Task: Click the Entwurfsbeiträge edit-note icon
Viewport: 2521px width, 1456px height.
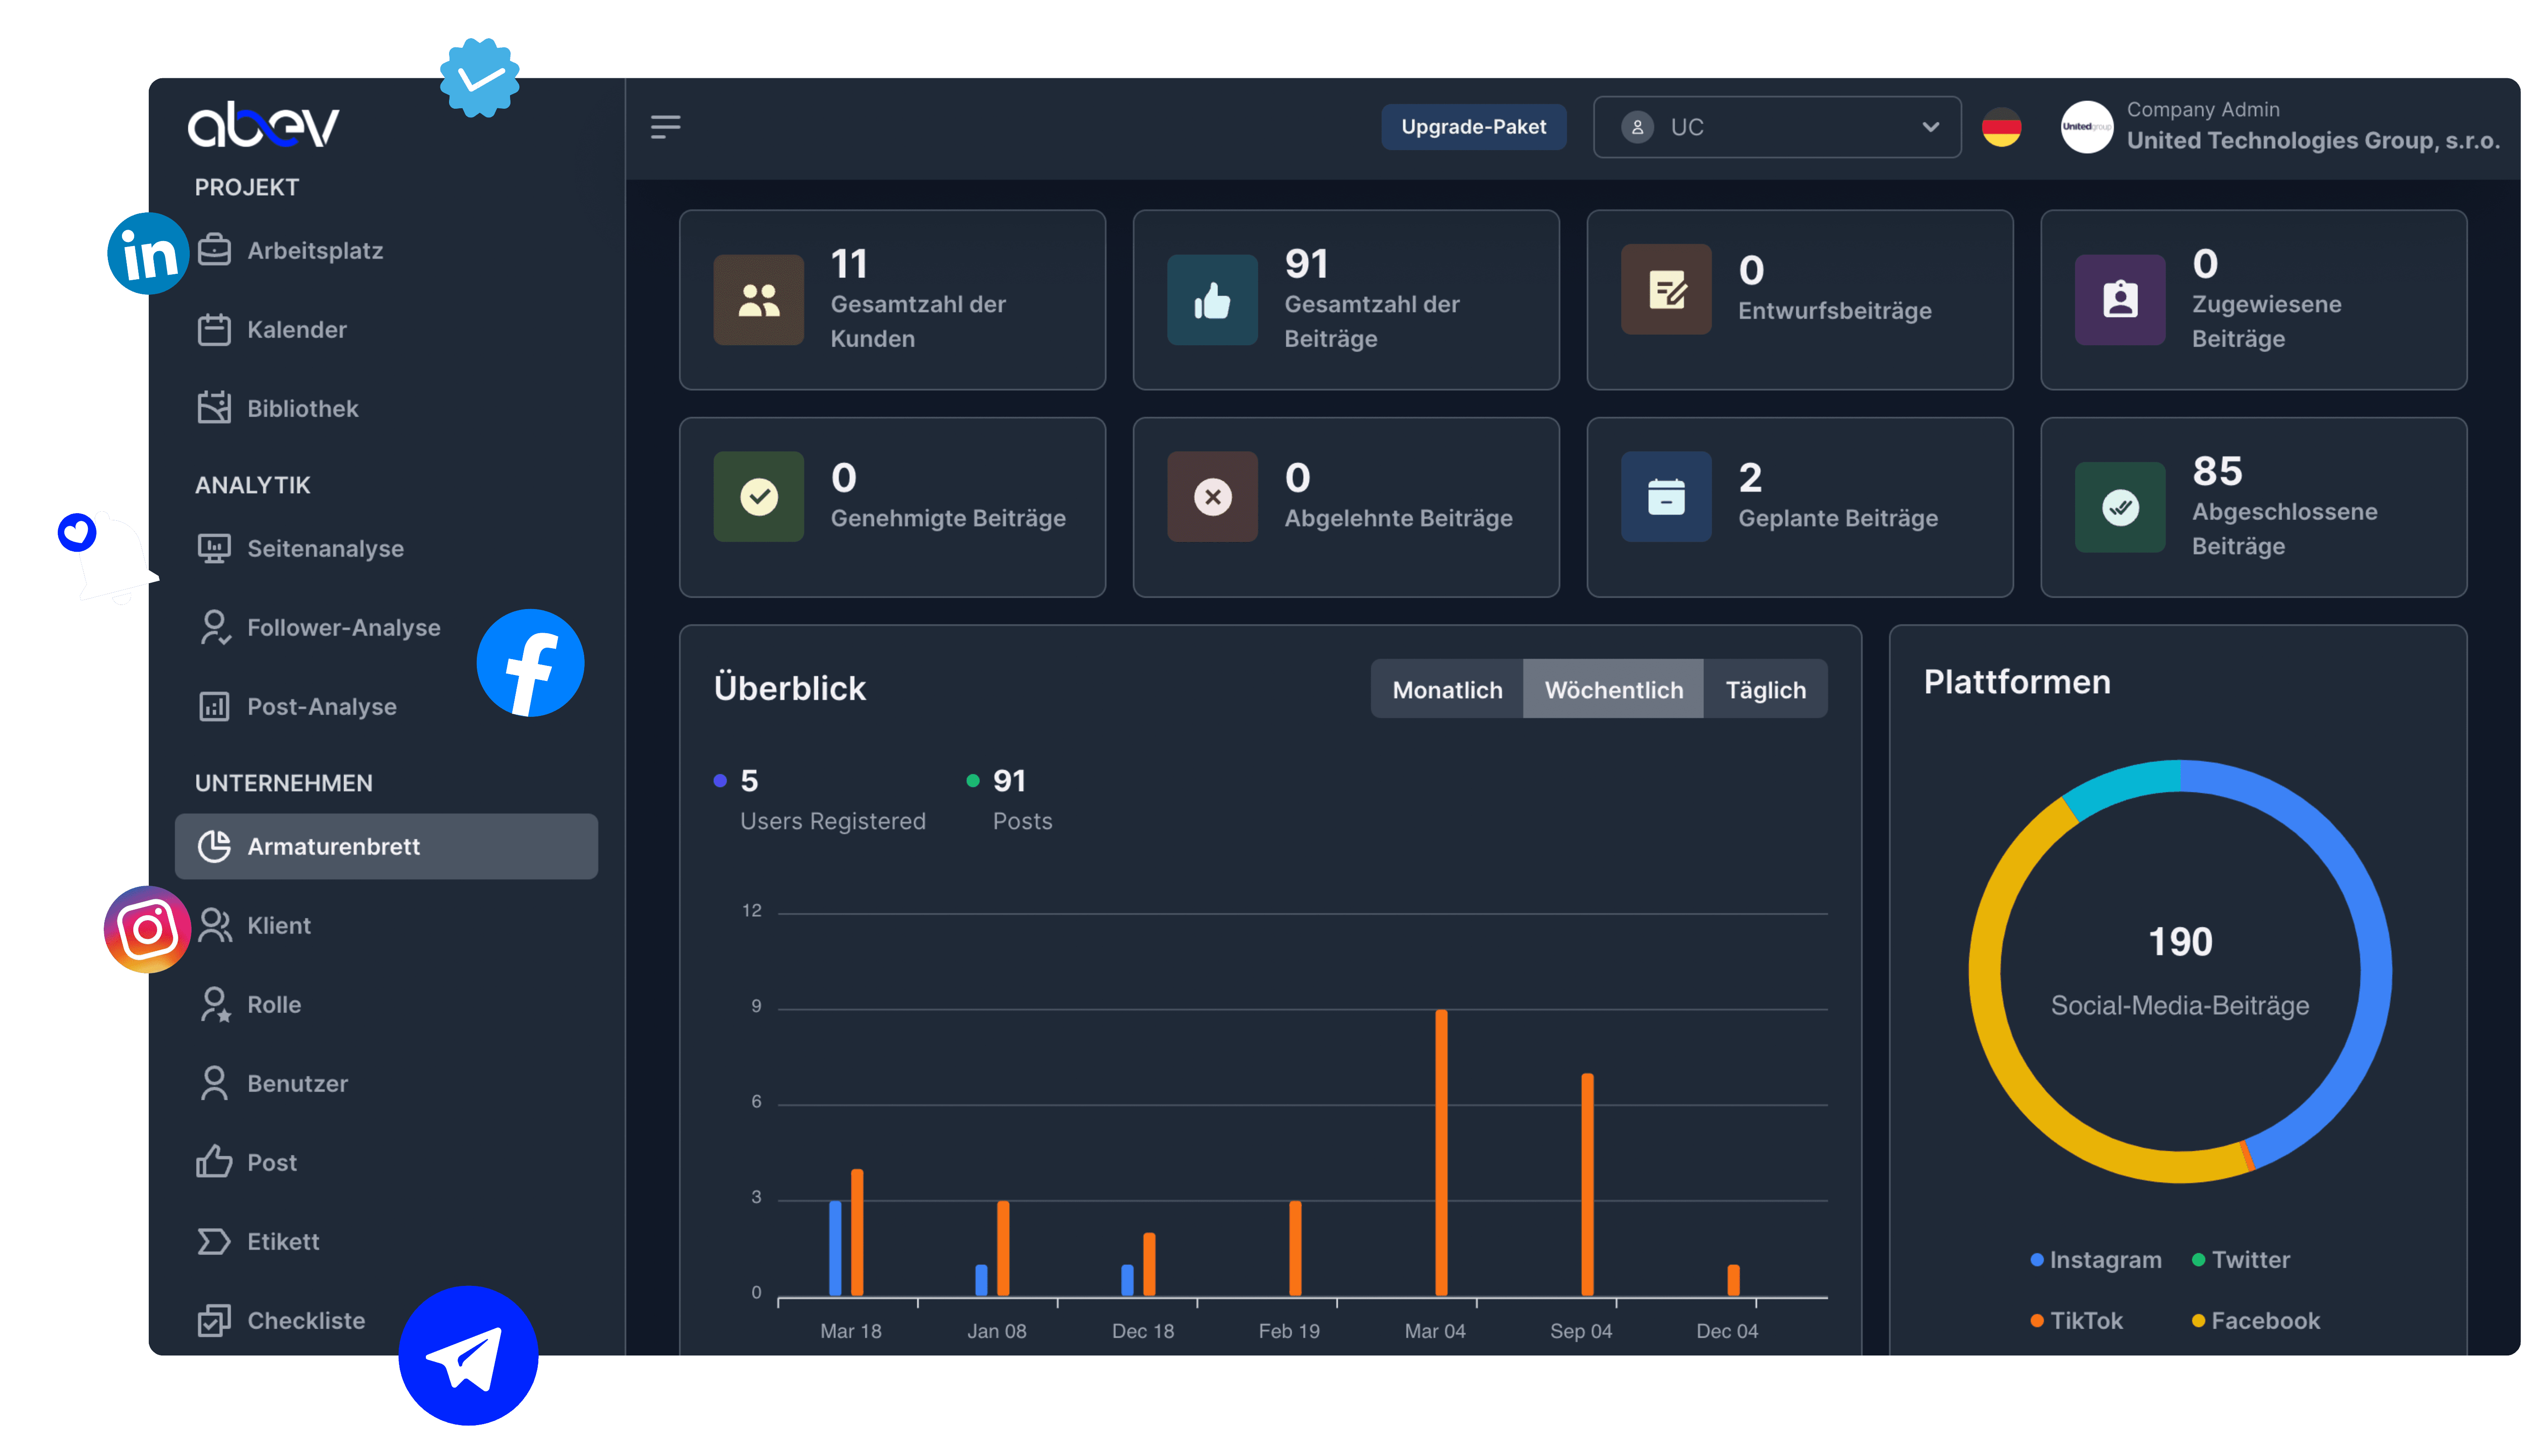Action: pos(1666,289)
